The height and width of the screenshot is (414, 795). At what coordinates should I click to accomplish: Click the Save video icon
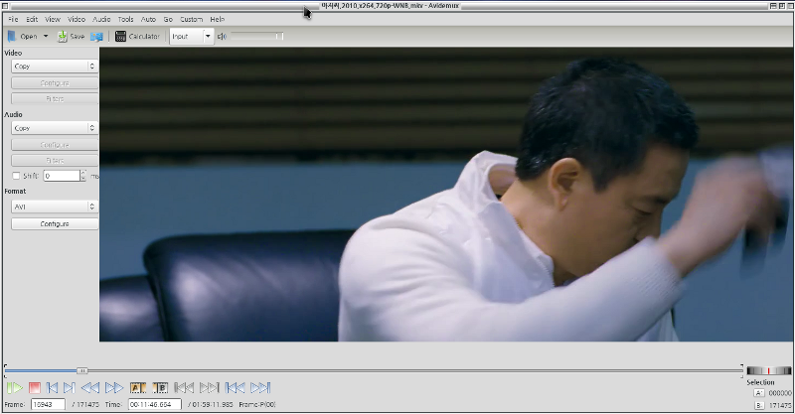[62, 36]
